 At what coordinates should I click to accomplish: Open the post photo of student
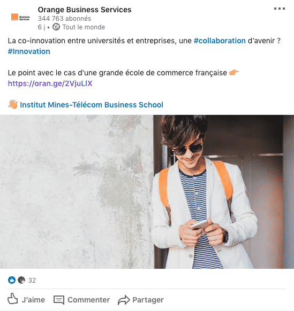147,192
